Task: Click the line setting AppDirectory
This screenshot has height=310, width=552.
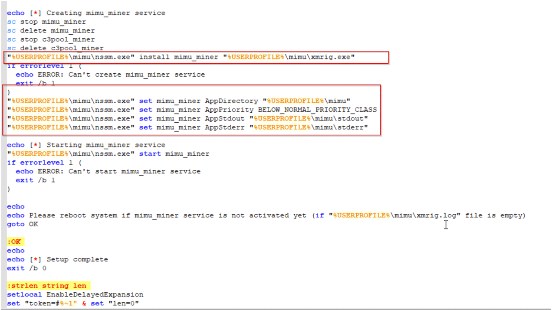Action: [x=179, y=101]
